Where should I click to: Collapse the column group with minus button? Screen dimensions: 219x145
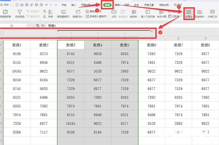click(152, 31)
